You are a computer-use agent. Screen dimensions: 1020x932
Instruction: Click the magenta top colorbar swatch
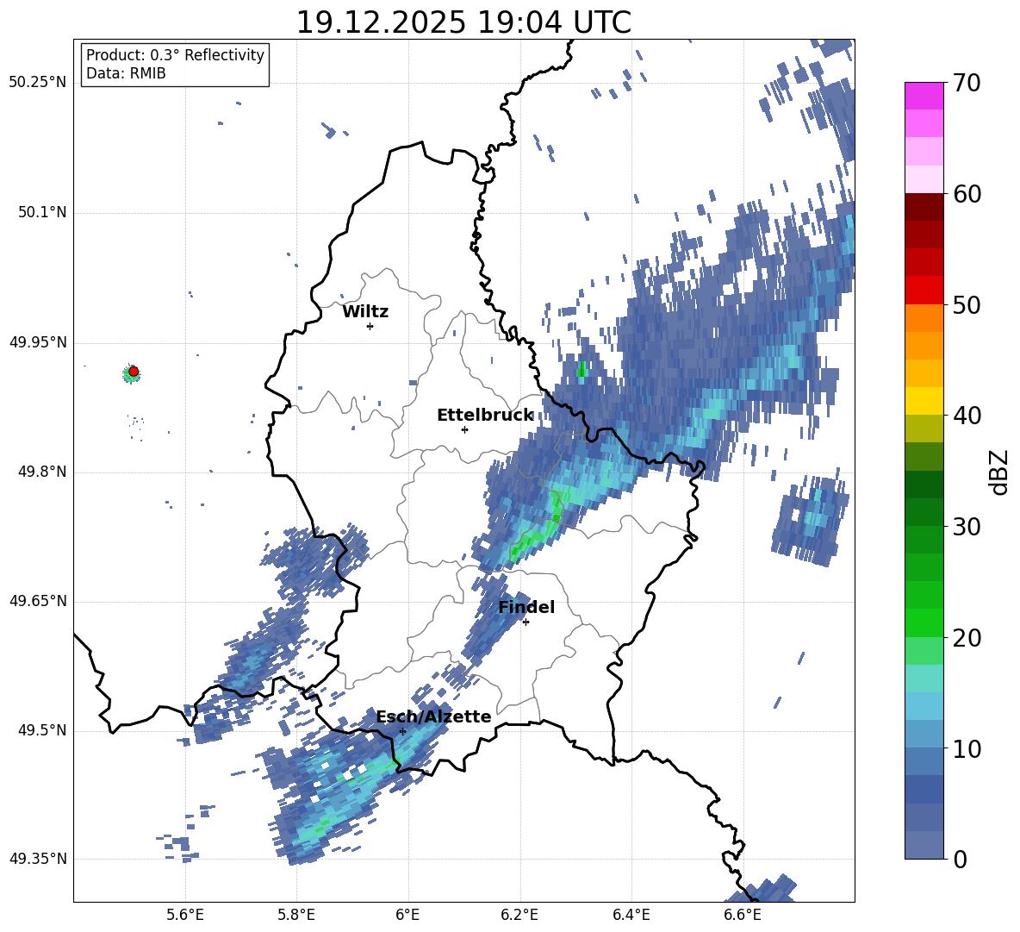tap(924, 96)
